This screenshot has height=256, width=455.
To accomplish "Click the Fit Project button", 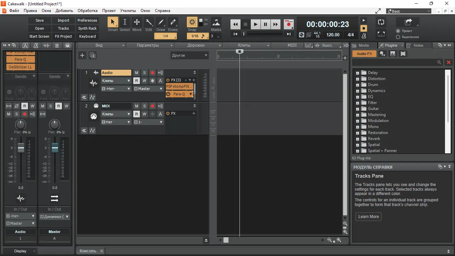I will coord(63,36).
